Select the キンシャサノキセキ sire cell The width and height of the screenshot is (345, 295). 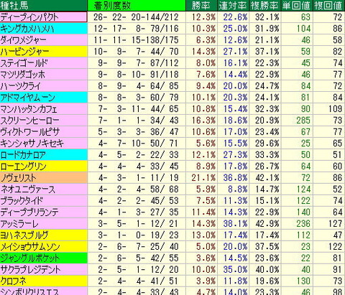44,144
